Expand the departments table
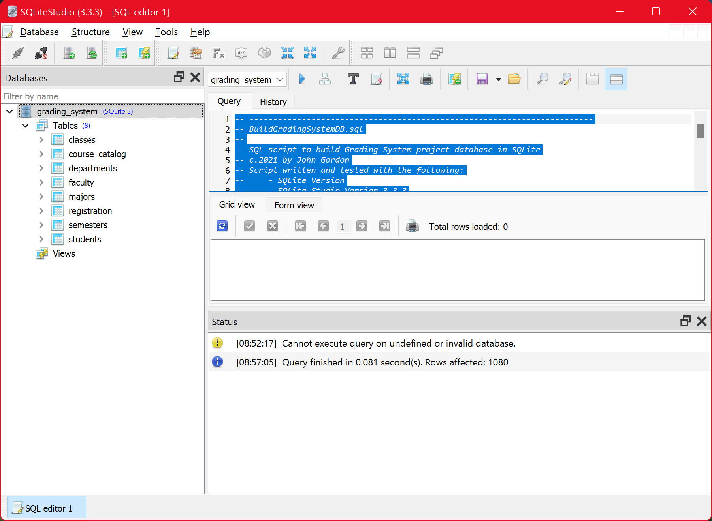 click(x=41, y=169)
